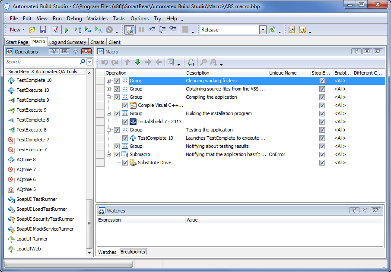This screenshot has width=391, height=272.
Task: Uncheck TestComplete 10 operation in macro
Action: click(x=125, y=138)
